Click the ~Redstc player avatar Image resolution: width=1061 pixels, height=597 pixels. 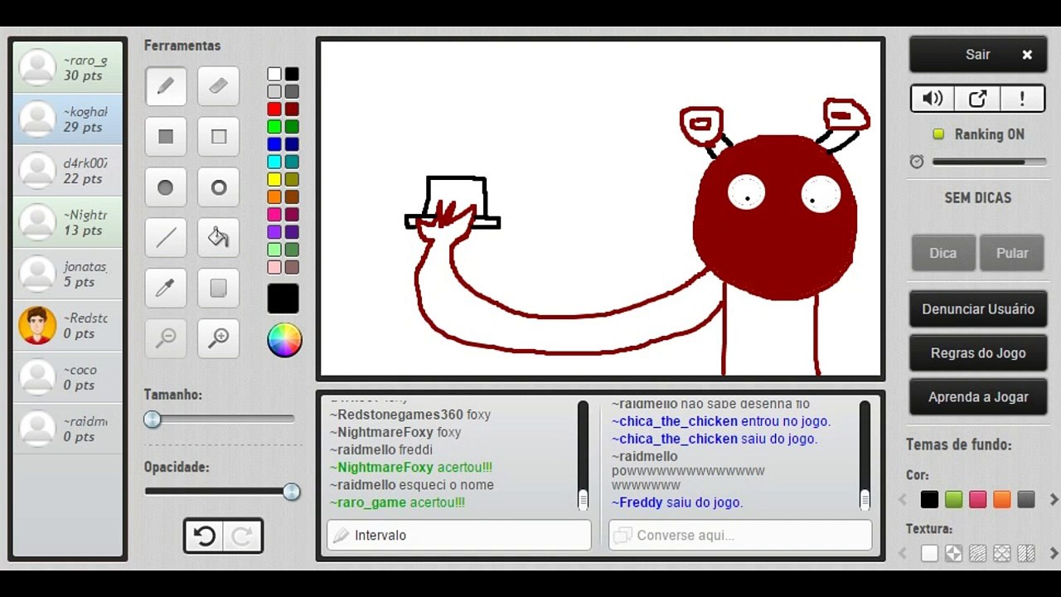(x=37, y=325)
